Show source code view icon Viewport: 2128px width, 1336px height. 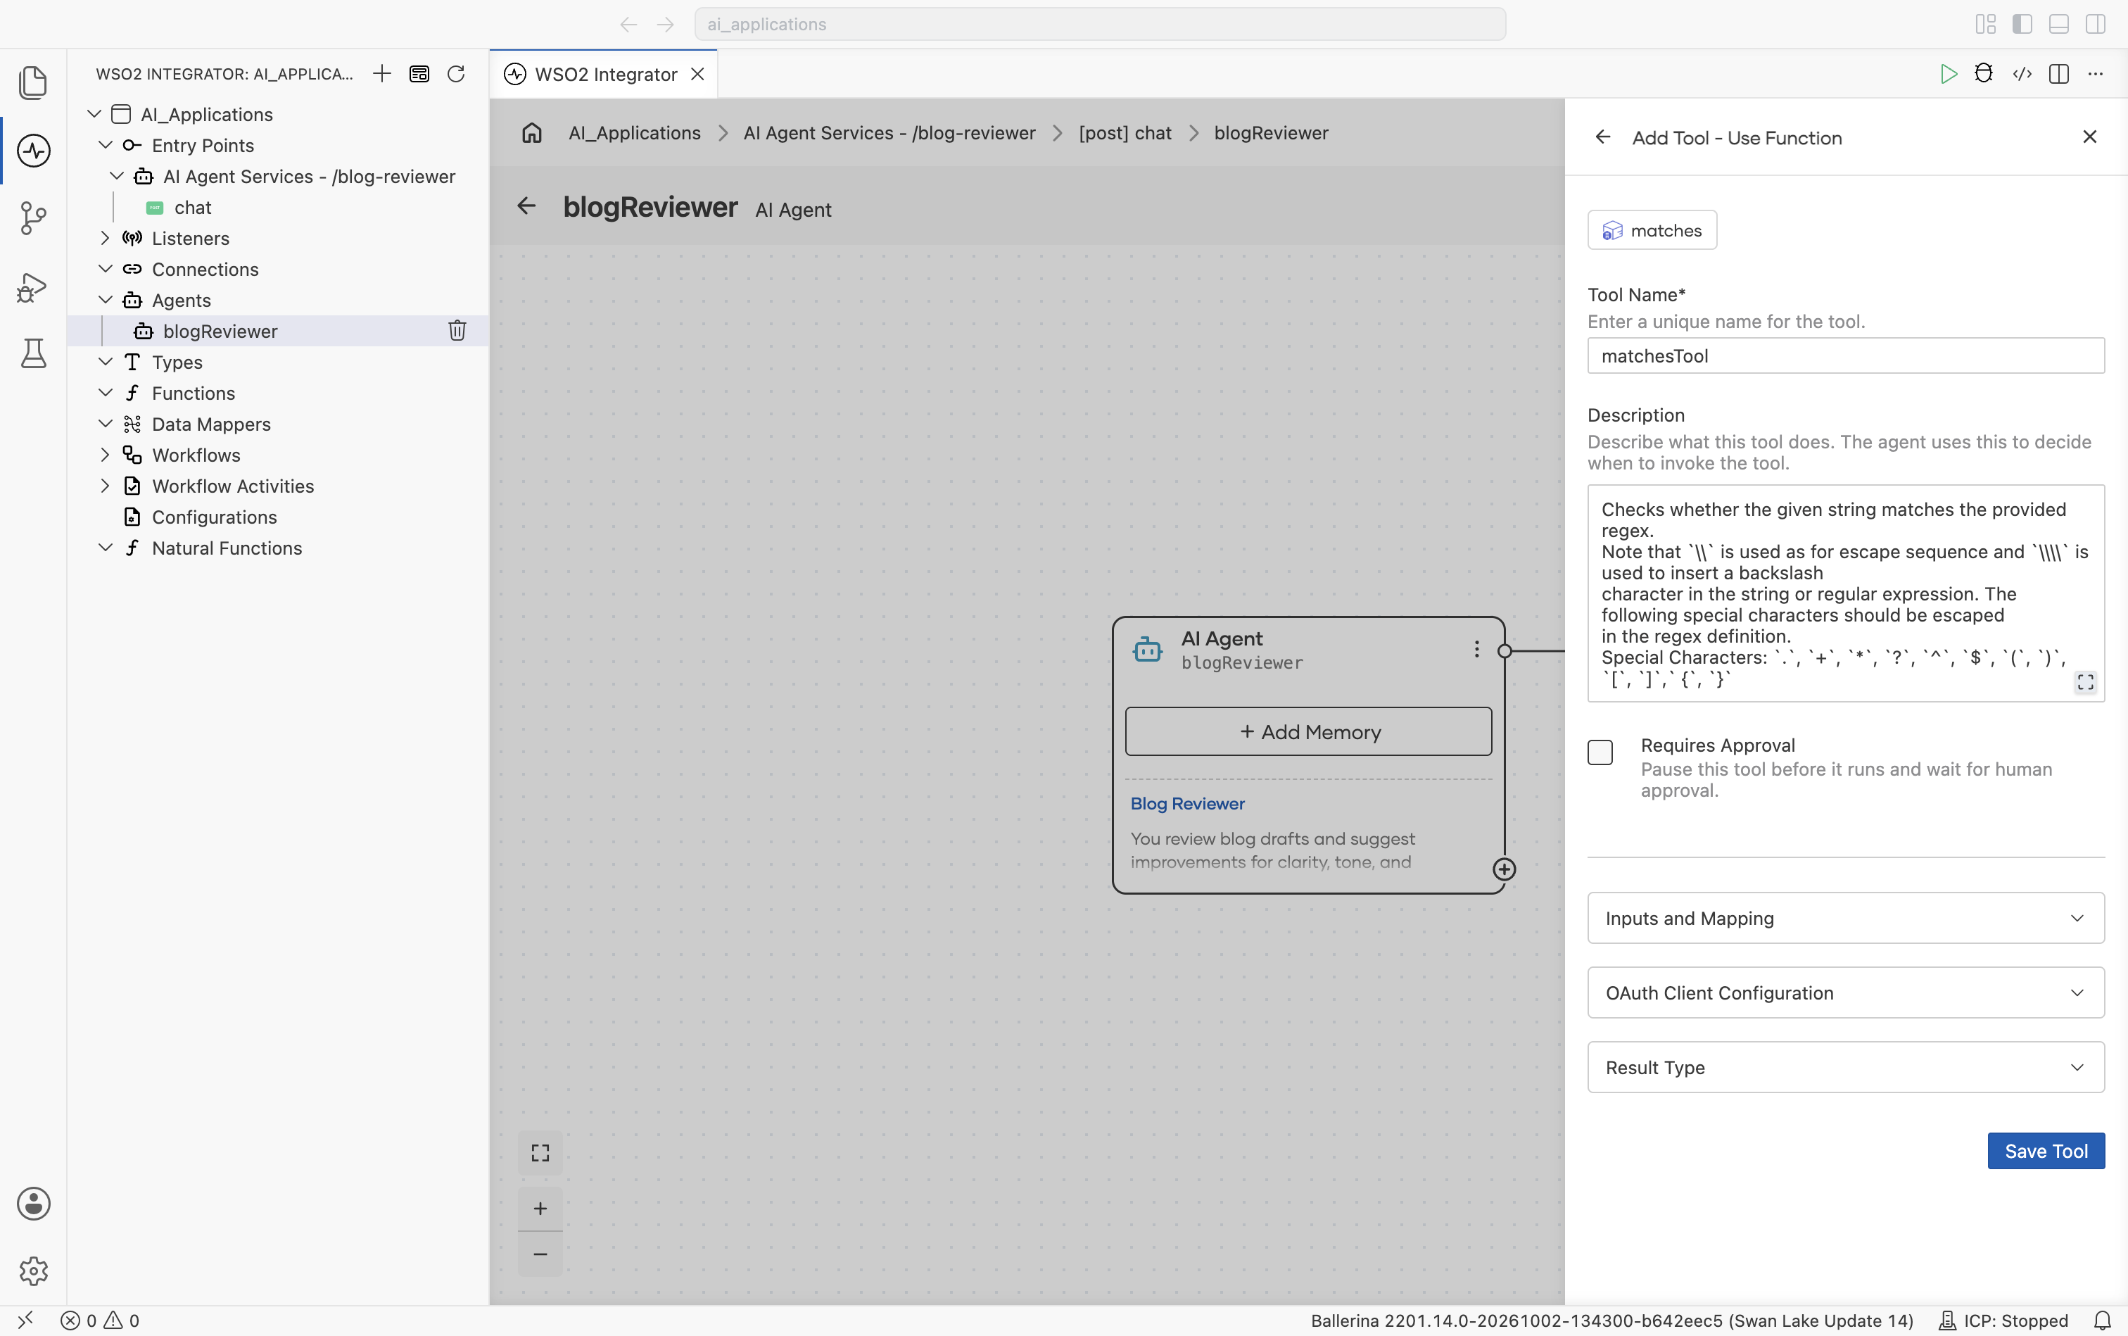[2022, 74]
